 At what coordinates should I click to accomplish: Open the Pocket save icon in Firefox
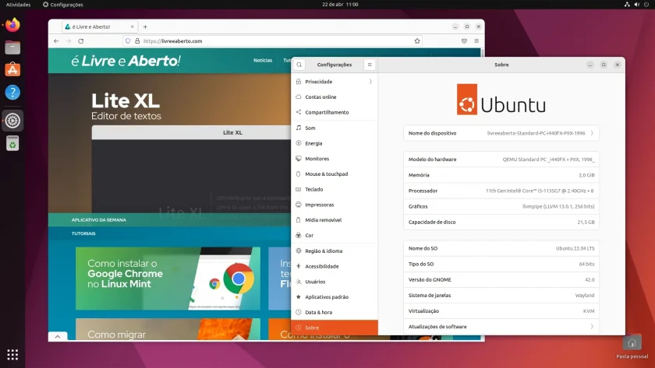point(464,40)
